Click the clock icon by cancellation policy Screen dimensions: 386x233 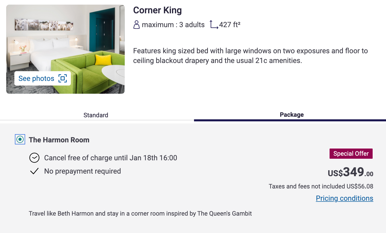tap(34, 158)
